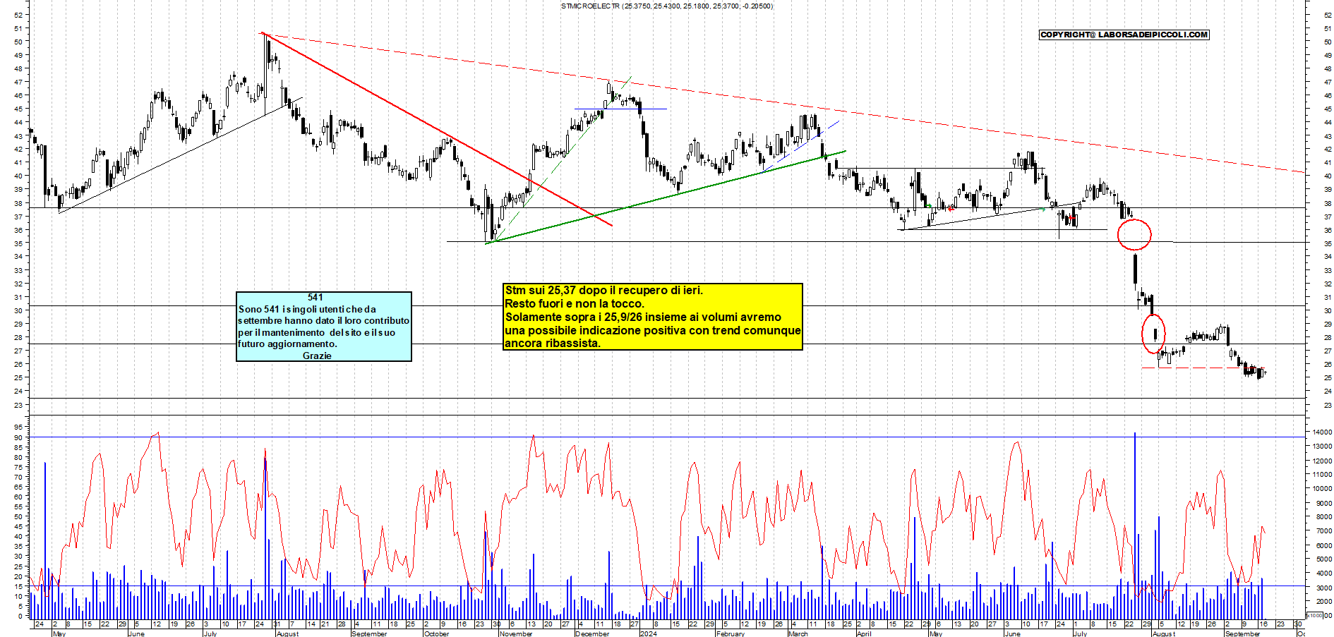1334x637 pixels.
Task: Click the 'December' label on the date axis
Action: click(x=591, y=633)
